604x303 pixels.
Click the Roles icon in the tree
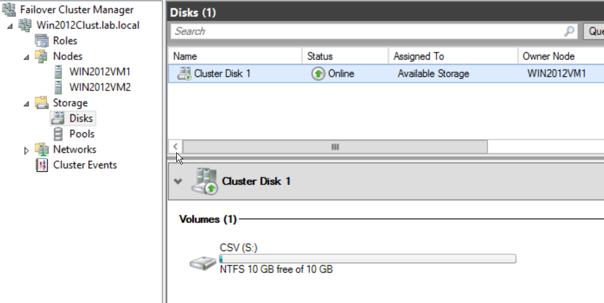[x=41, y=41]
